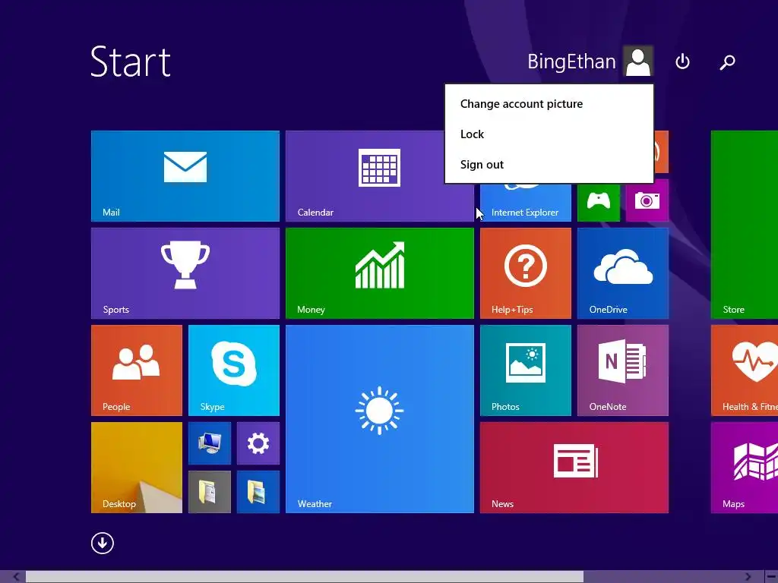Open the Money tile
Image resolution: width=778 pixels, height=583 pixels.
(x=380, y=273)
